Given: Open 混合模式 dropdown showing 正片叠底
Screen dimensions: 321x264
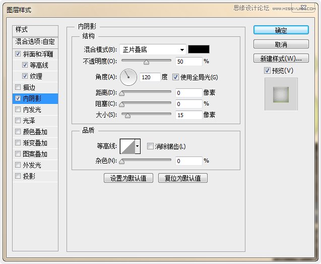Looking at the screenshot, I should click(x=153, y=49).
